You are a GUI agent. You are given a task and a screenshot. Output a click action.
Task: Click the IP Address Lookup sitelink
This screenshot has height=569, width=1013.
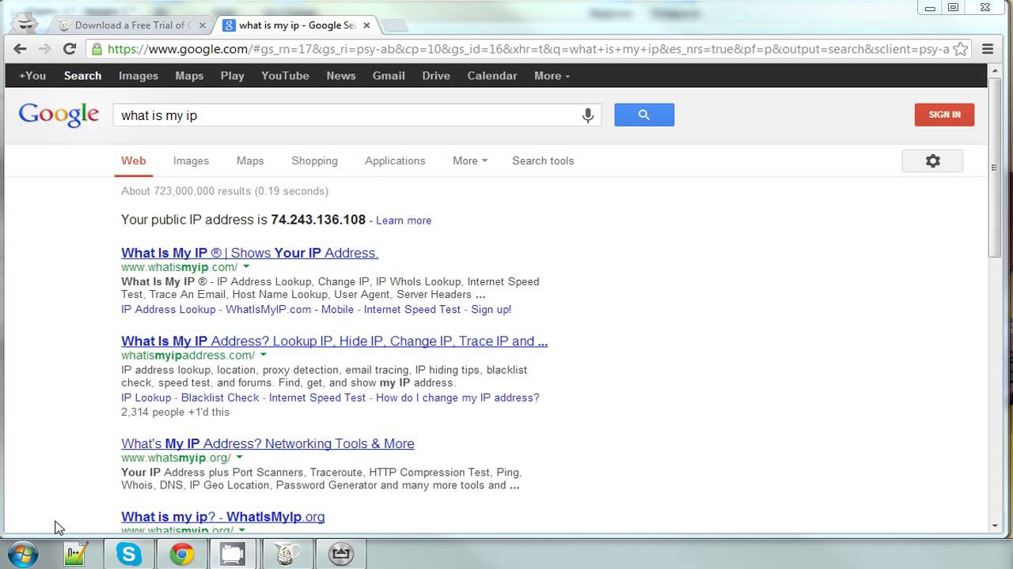click(x=168, y=309)
